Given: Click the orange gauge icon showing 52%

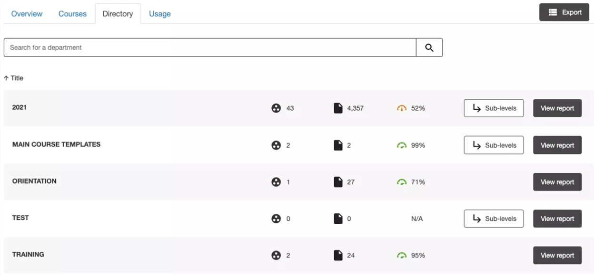Looking at the screenshot, I should (x=402, y=108).
